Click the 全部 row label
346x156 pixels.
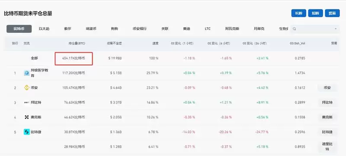click(x=34, y=58)
